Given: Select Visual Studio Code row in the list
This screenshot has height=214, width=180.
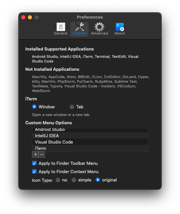Looking at the screenshot, I should coord(90,142).
